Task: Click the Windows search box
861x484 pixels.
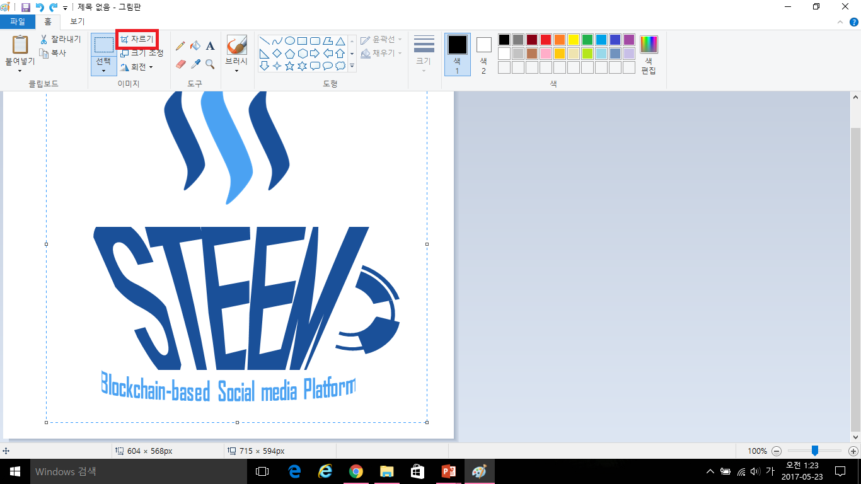Action: click(139, 471)
